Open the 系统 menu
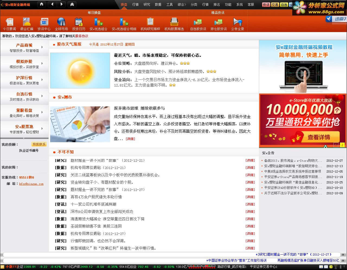This screenshot has height=270, width=347. [x=239, y=5]
